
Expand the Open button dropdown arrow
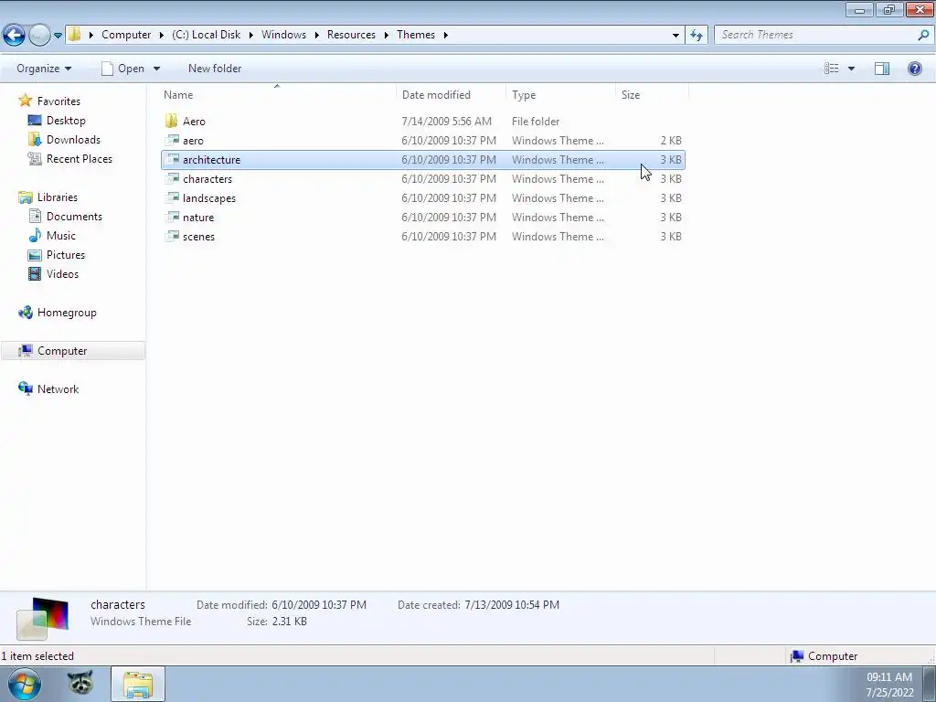pyautogui.click(x=156, y=69)
